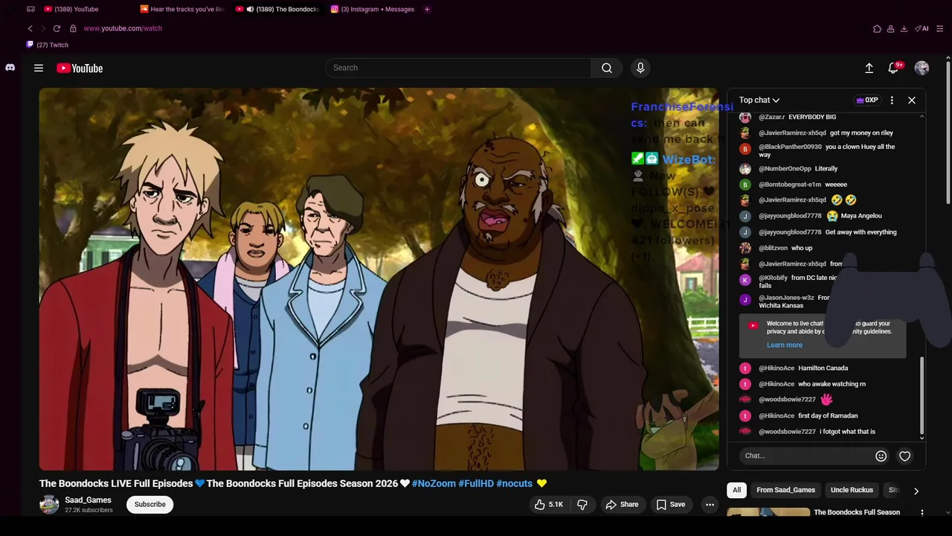Start voice search with microphone icon
The width and height of the screenshot is (952, 536).
click(640, 68)
